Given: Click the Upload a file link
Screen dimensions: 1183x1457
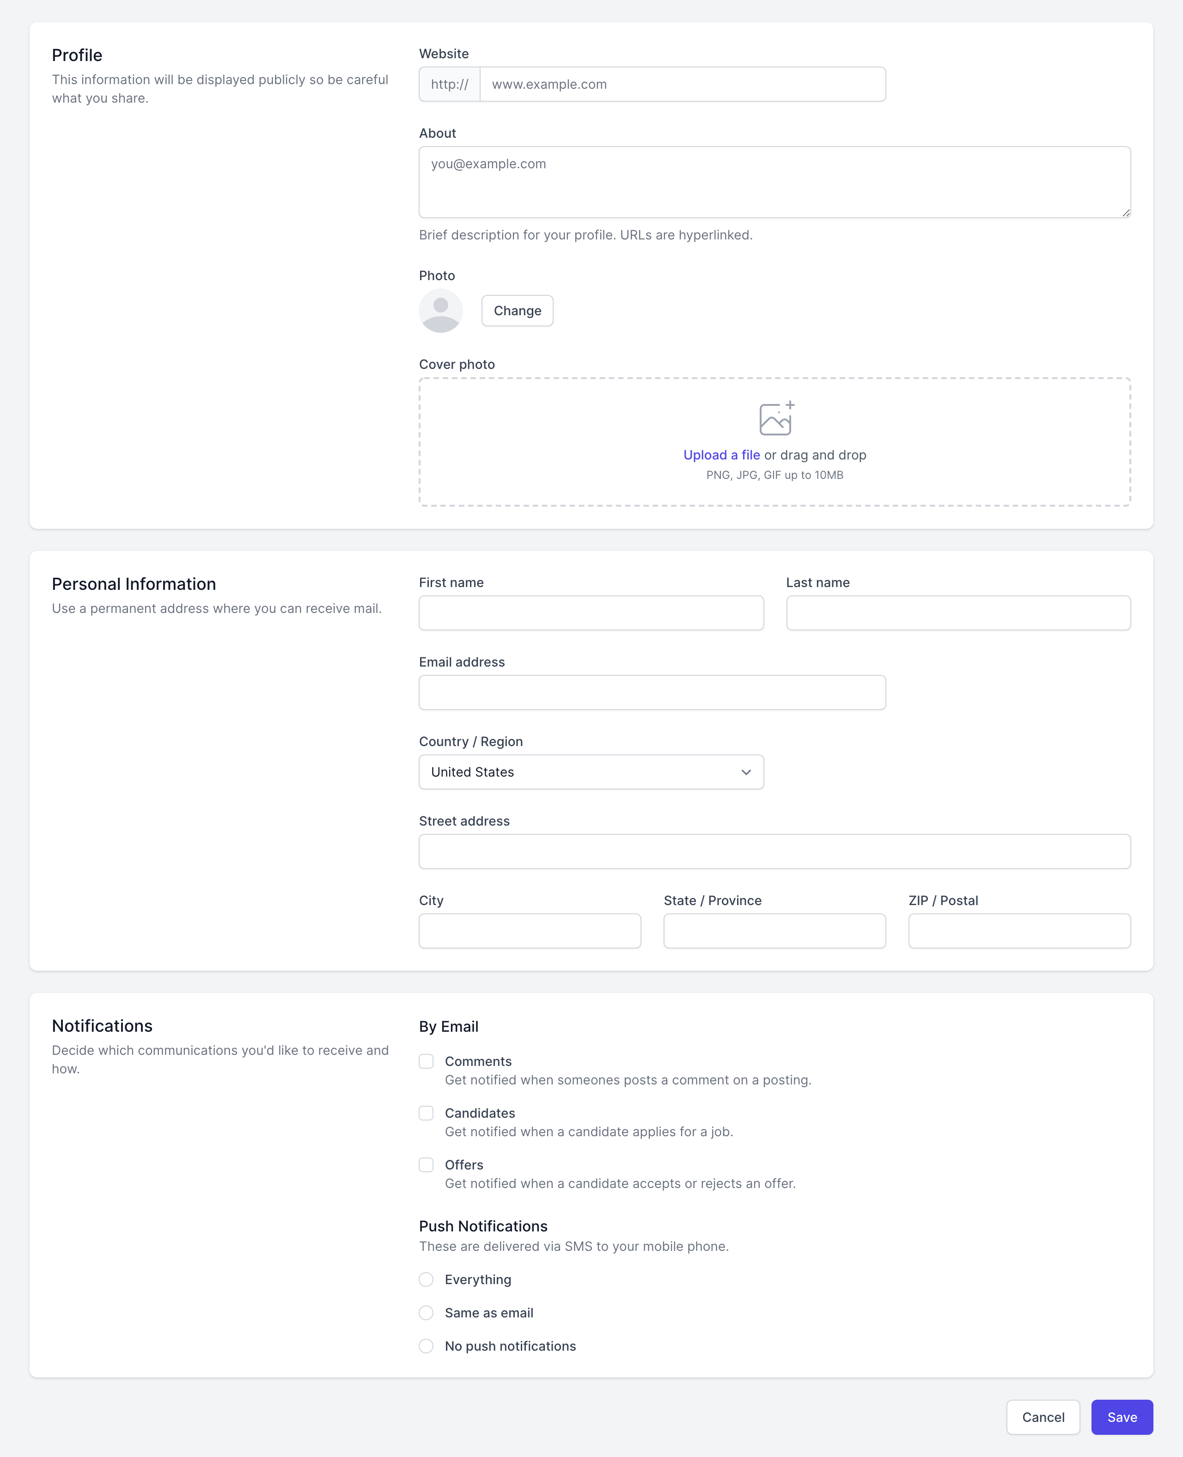Looking at the screenshot, I should (x=721, y=455).
